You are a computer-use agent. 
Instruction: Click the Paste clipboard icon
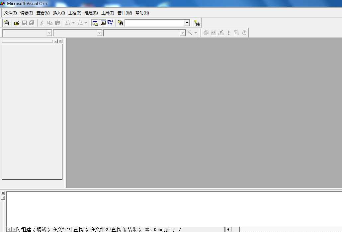click(57, 23)
